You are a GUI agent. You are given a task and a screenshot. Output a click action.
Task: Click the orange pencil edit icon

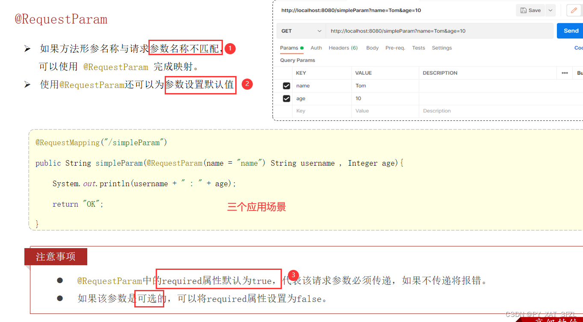[x=574, y=10]
